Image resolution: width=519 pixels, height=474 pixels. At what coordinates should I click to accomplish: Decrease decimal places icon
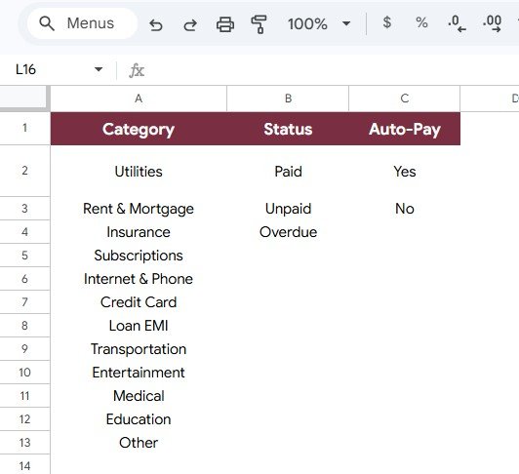tap(457, 23)
